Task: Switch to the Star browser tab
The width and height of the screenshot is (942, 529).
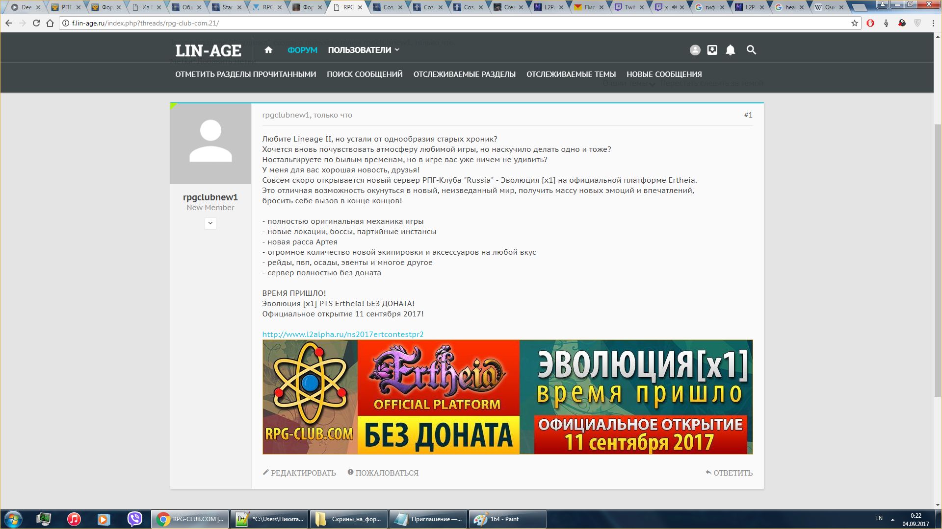Action: (x=227, y=7)
